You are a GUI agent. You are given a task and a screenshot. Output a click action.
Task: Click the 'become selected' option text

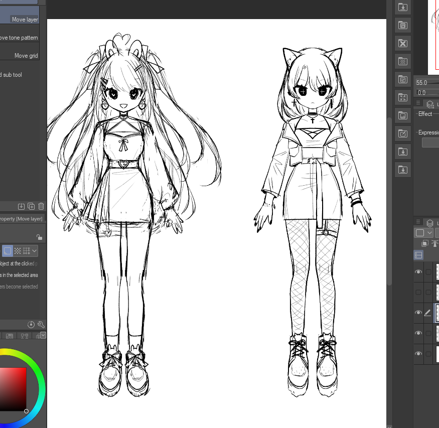pyautogui.click(x=19, y=287)
